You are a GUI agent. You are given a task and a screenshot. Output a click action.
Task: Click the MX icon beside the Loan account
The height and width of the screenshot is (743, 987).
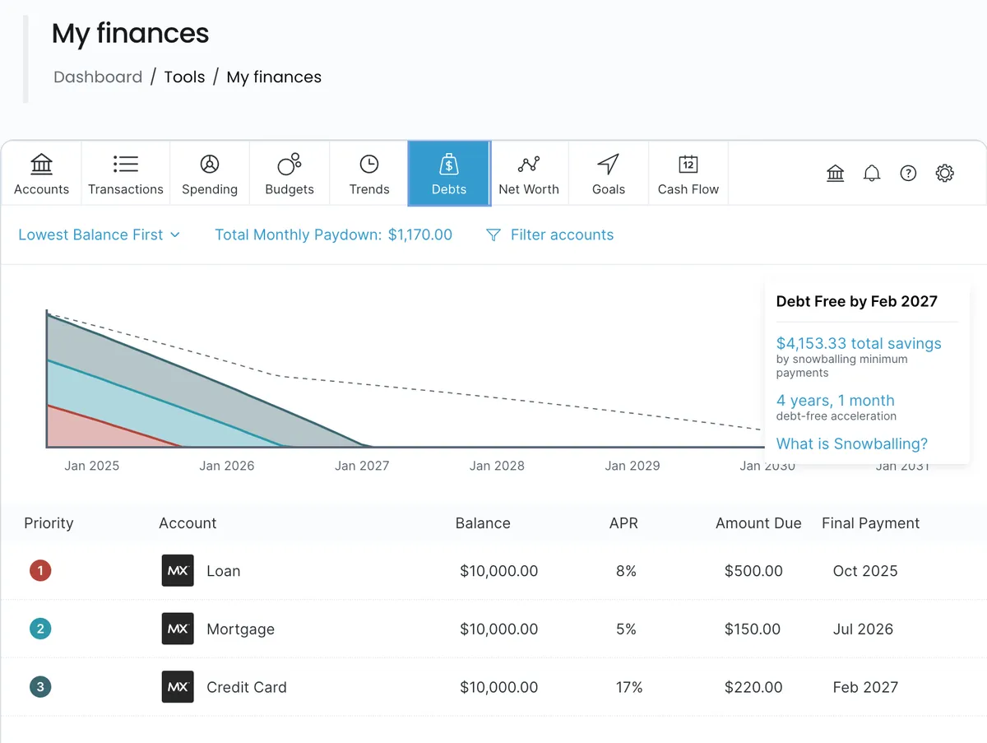tap(178, 570)
